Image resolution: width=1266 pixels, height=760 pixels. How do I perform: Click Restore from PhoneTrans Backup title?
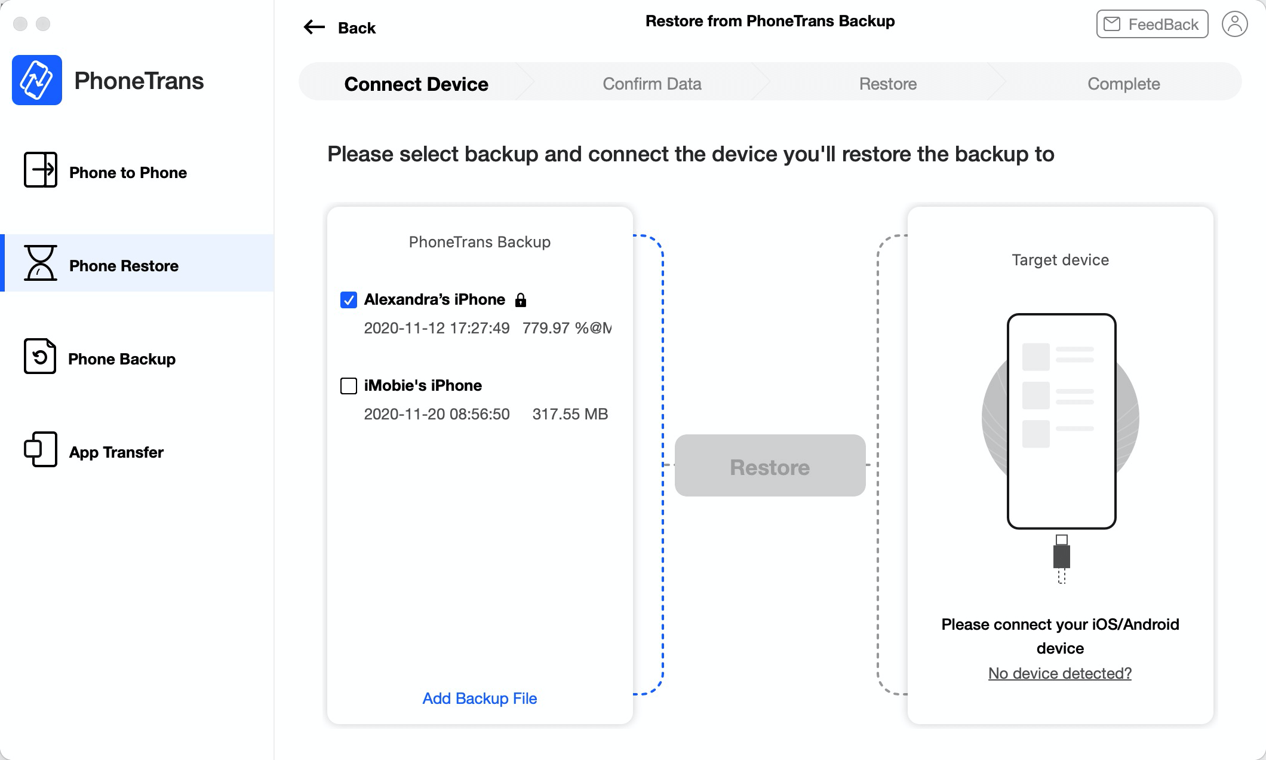[770, 21]
